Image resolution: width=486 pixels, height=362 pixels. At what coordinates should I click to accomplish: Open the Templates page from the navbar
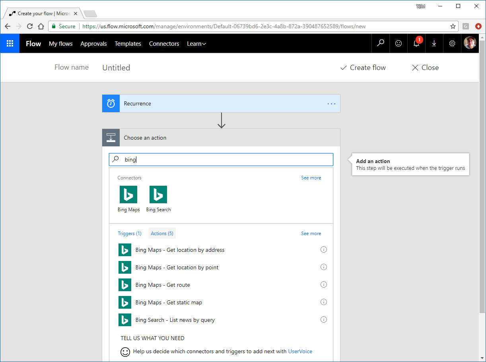click(128, 43)
